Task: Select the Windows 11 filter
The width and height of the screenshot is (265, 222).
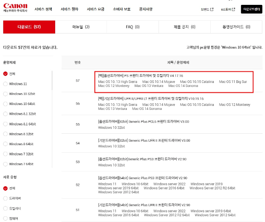Action: click(x=5, y=84)
